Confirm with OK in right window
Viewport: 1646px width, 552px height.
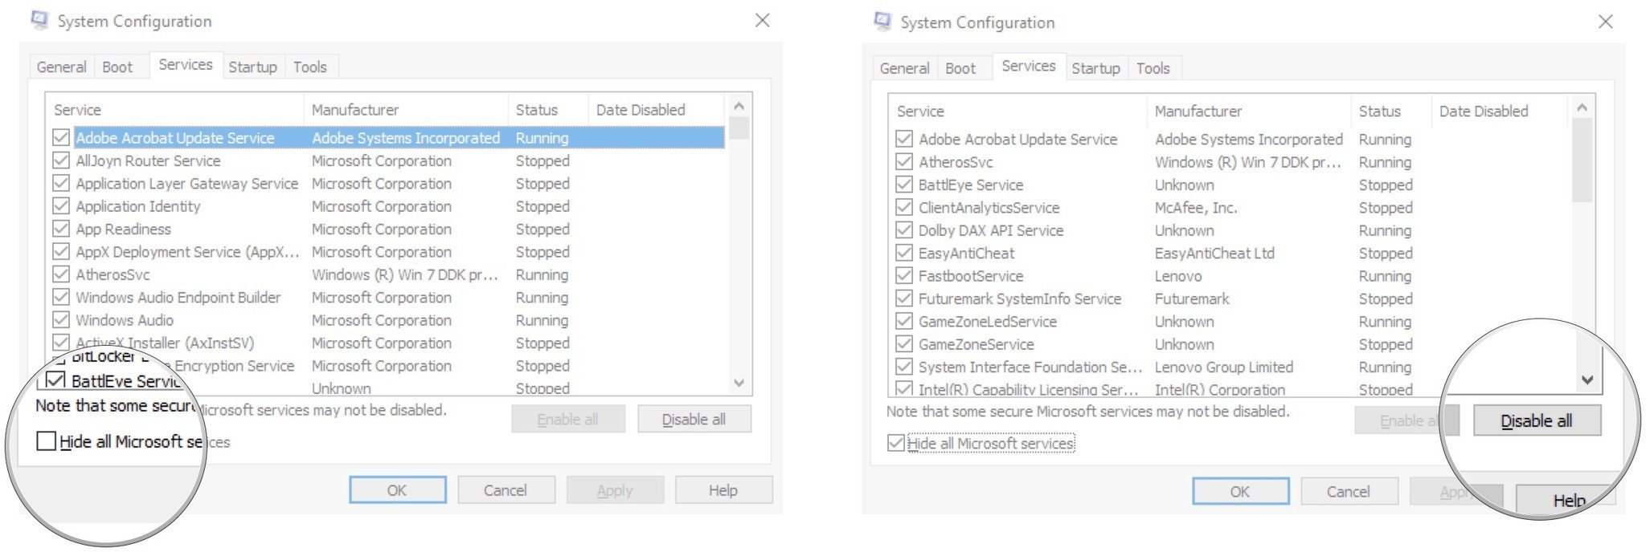(x=1241, y=492)
